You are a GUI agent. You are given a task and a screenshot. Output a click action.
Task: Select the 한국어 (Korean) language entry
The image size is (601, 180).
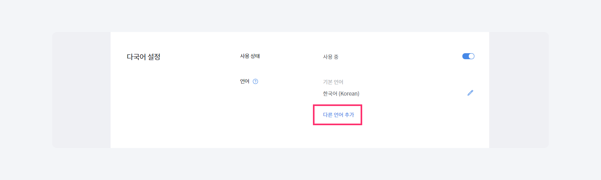coord(341,94)
